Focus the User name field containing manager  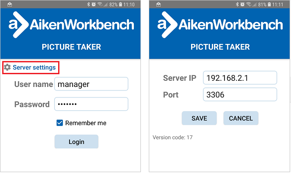[91, 84]
